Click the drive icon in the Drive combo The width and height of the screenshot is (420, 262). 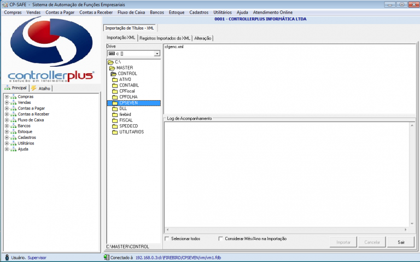[x=112, y=54]
